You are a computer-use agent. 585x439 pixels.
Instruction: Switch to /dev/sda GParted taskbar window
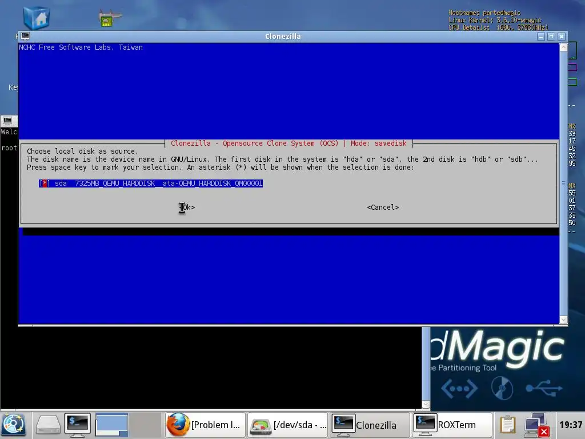pos(288,425)
